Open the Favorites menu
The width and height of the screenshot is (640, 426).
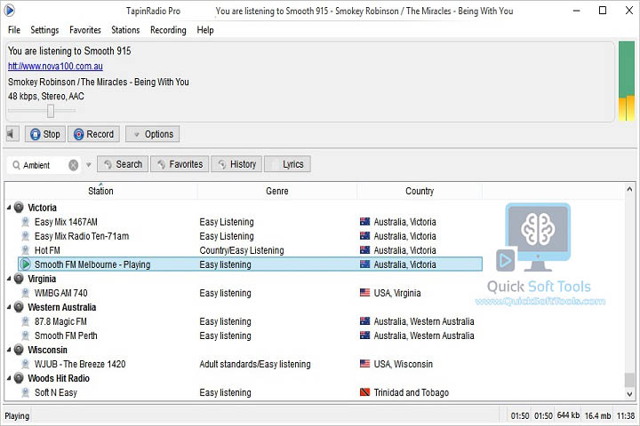click(85, 30)
